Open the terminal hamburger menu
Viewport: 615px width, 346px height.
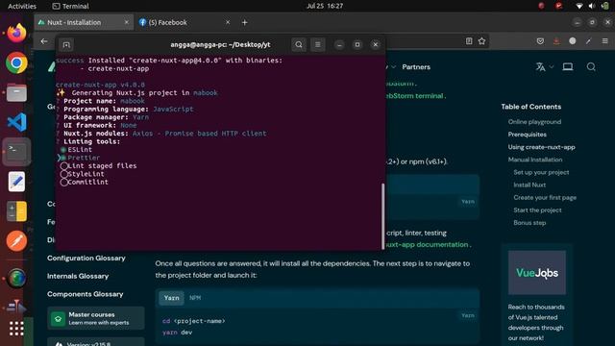click(x=318, y=45)
